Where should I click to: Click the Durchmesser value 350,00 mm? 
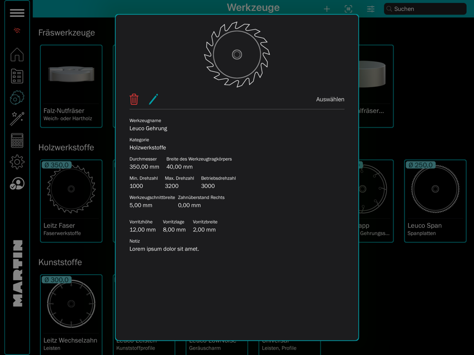click(x=144, y=167)
